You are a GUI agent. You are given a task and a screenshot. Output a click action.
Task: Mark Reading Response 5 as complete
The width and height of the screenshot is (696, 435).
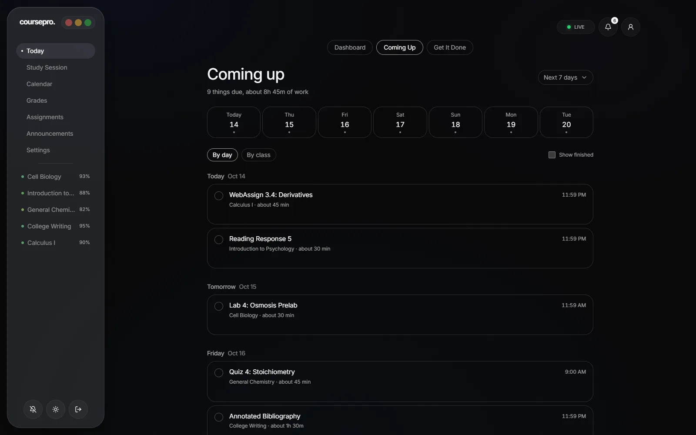point(219,240)
